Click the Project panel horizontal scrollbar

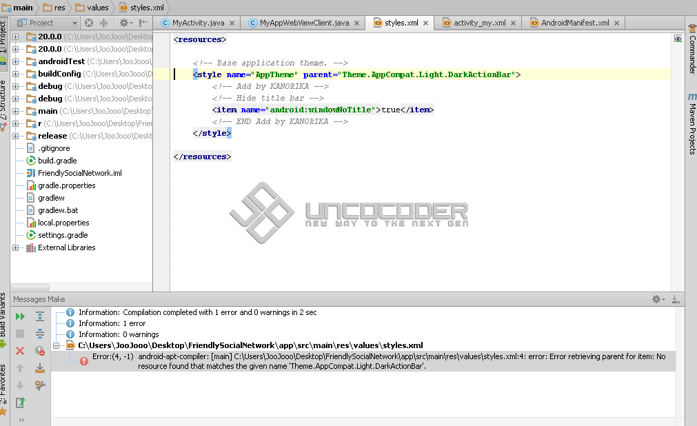(x=30, y=287)
